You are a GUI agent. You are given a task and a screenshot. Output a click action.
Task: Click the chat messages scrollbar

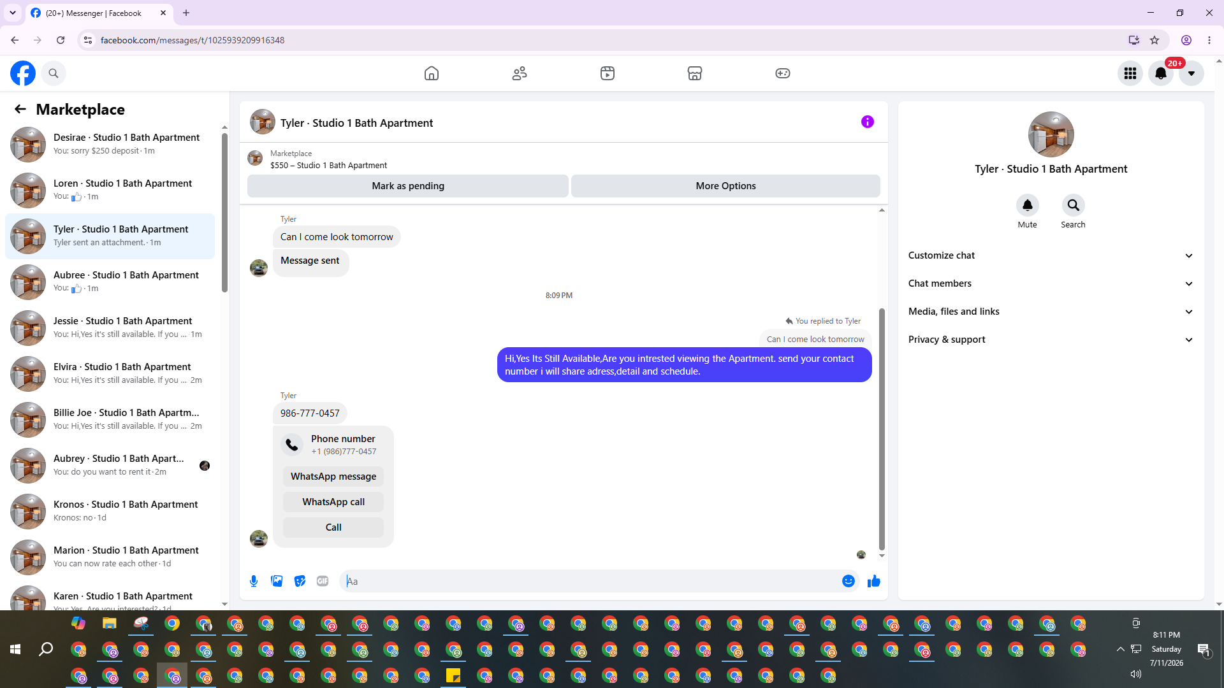point(882,429)
